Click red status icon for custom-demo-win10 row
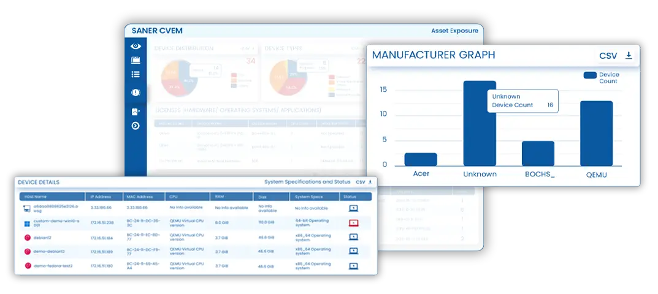 (x=353, y=222)
